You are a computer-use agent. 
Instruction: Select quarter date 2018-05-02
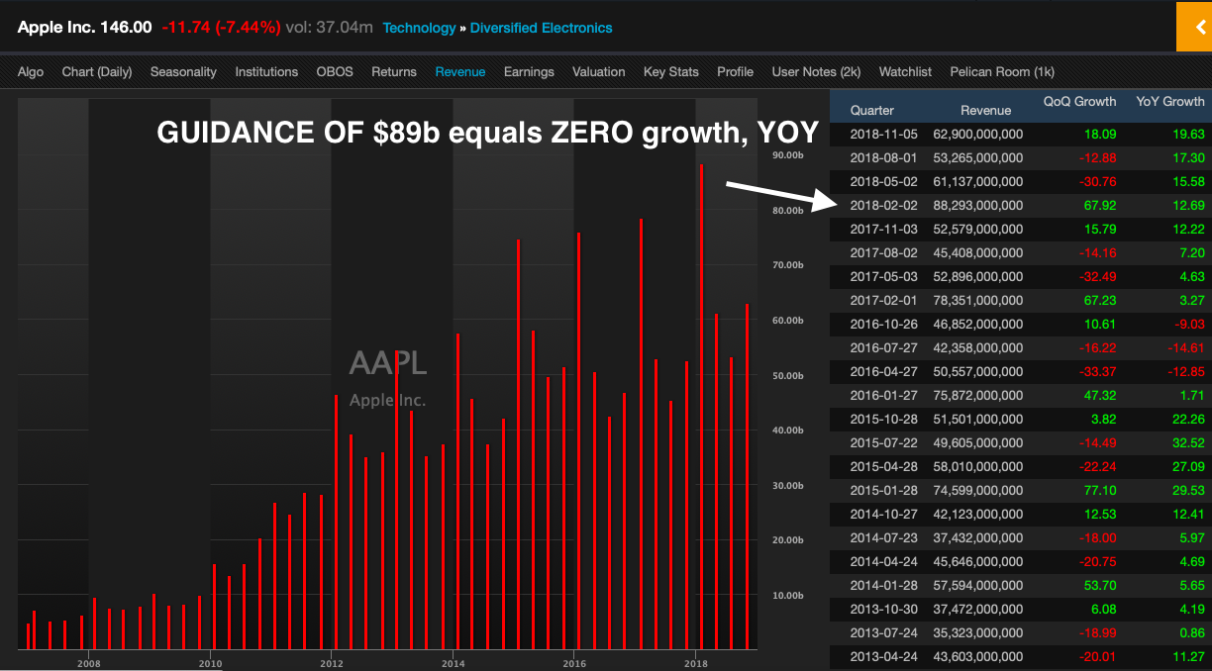point(884,181)
